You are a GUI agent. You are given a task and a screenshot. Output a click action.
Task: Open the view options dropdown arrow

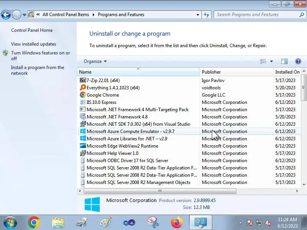[x=271, y=61]
